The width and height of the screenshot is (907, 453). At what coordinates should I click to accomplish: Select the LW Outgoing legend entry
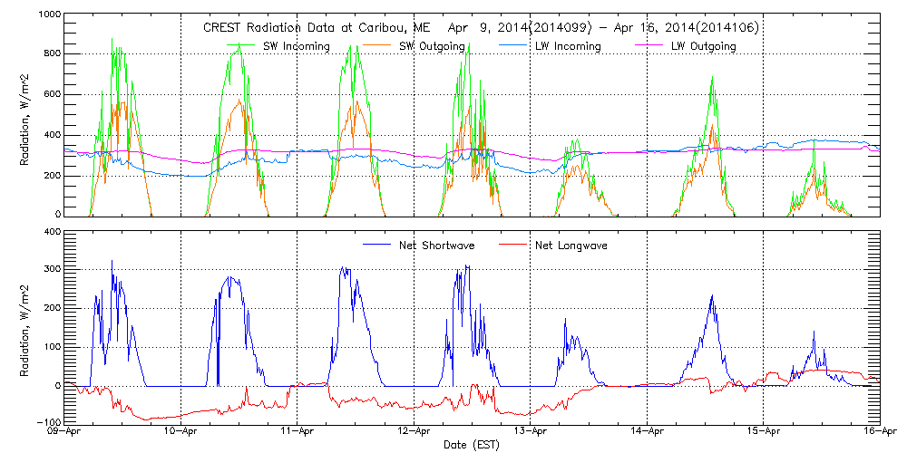tap(702, 46)
